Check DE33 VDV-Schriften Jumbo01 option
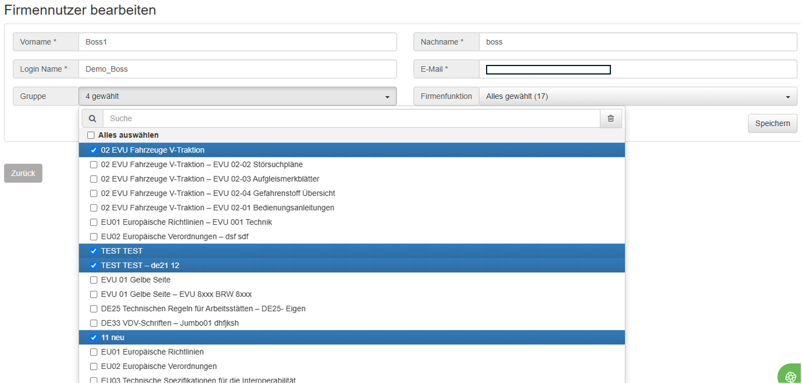The image size is (802, 384). (93, 323)
